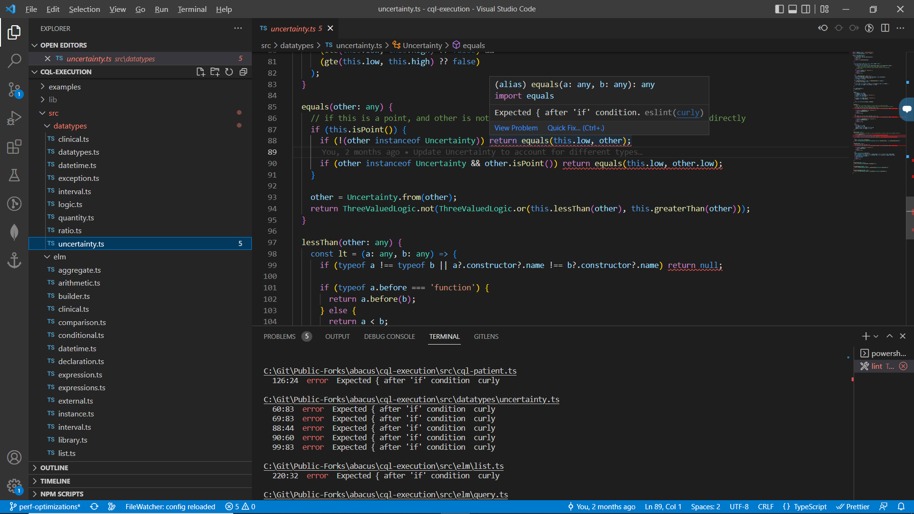Expand the examples folder

(x=64, y=87)
